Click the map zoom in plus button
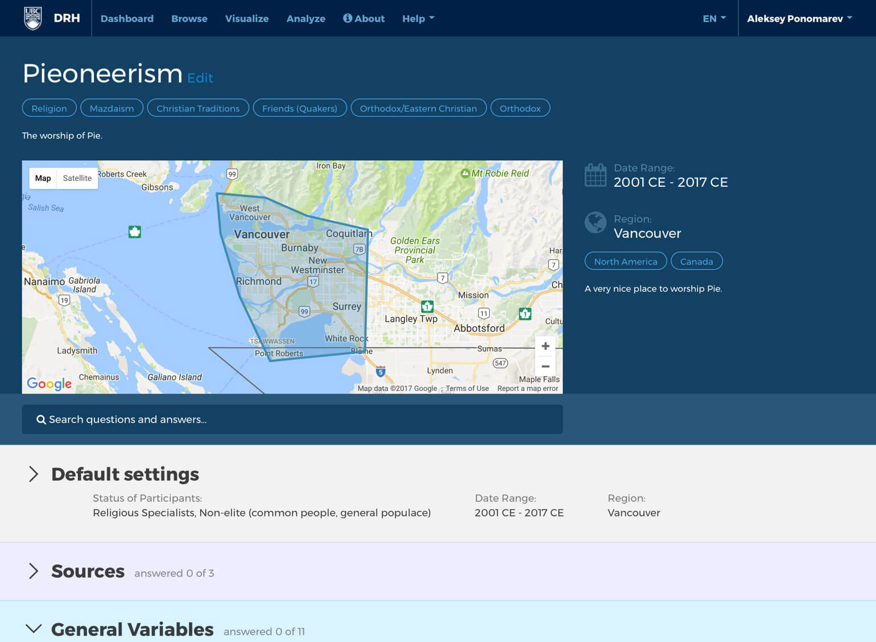This screenshot has height=642, width=876. coord(545,346)
